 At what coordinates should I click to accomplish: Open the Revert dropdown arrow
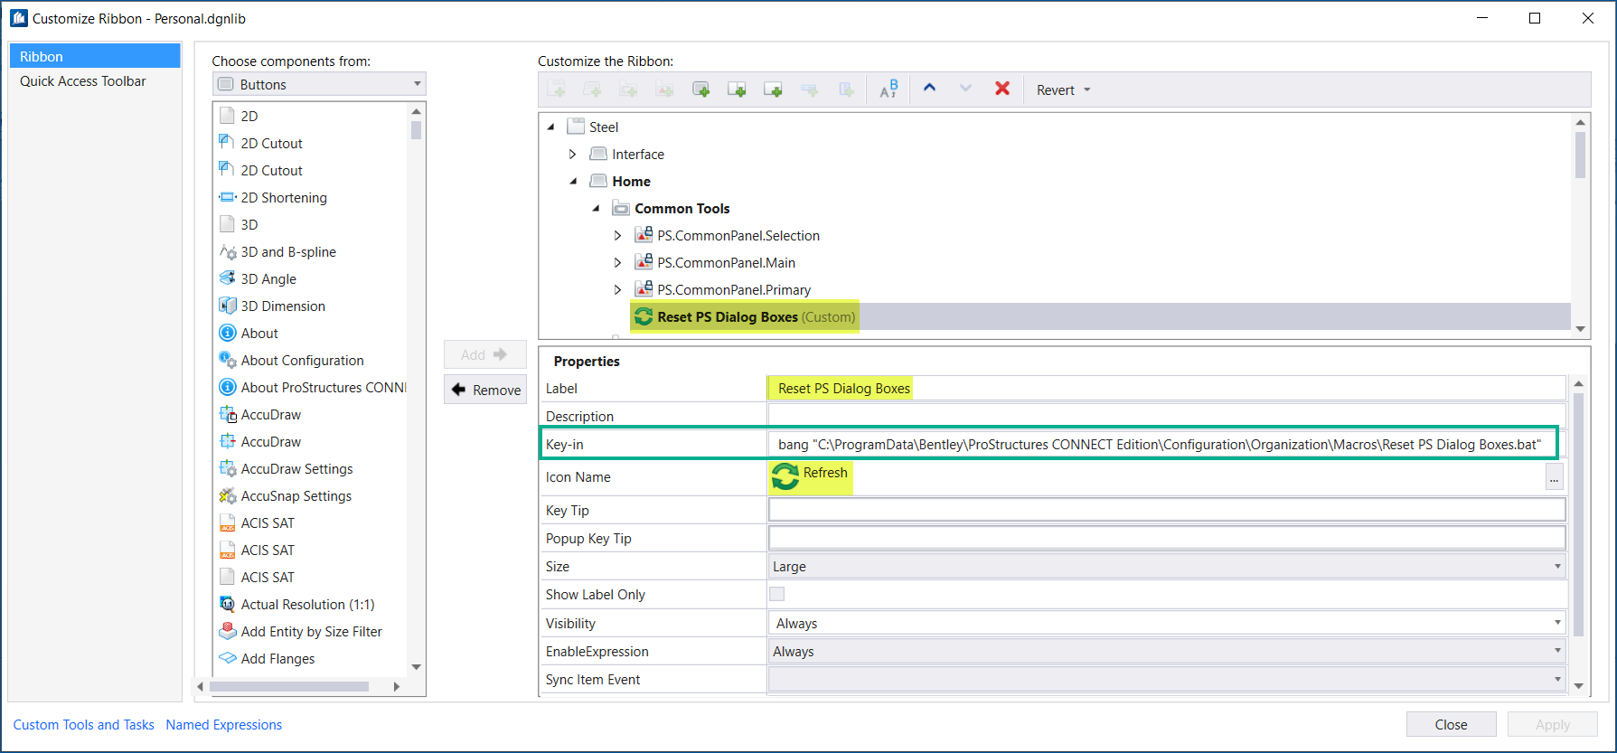coord(1087,89)
